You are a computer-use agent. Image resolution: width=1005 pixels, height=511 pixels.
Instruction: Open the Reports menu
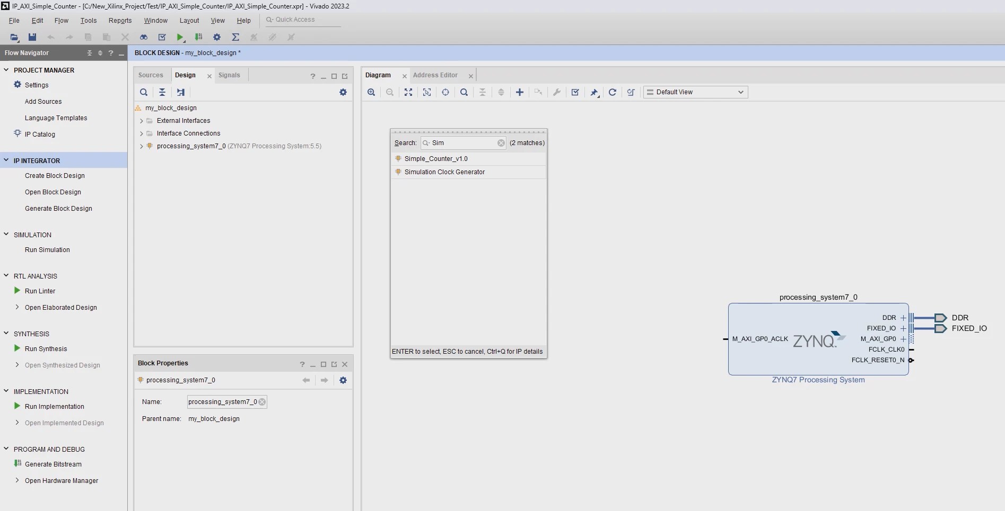120,21
